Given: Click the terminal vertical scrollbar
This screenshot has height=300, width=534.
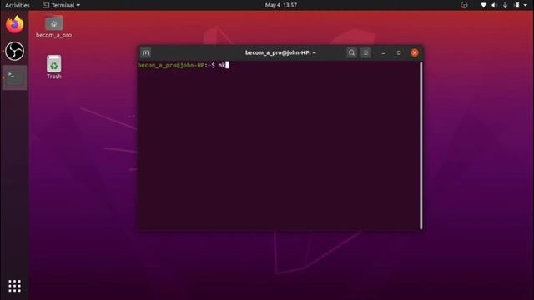Looking at the screenshot, I should tap(421, 146).
